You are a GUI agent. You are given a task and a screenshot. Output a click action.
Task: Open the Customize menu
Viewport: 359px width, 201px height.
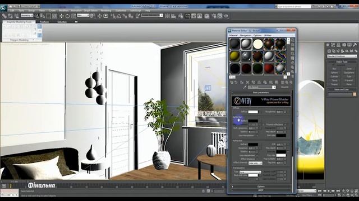(121, 11)
